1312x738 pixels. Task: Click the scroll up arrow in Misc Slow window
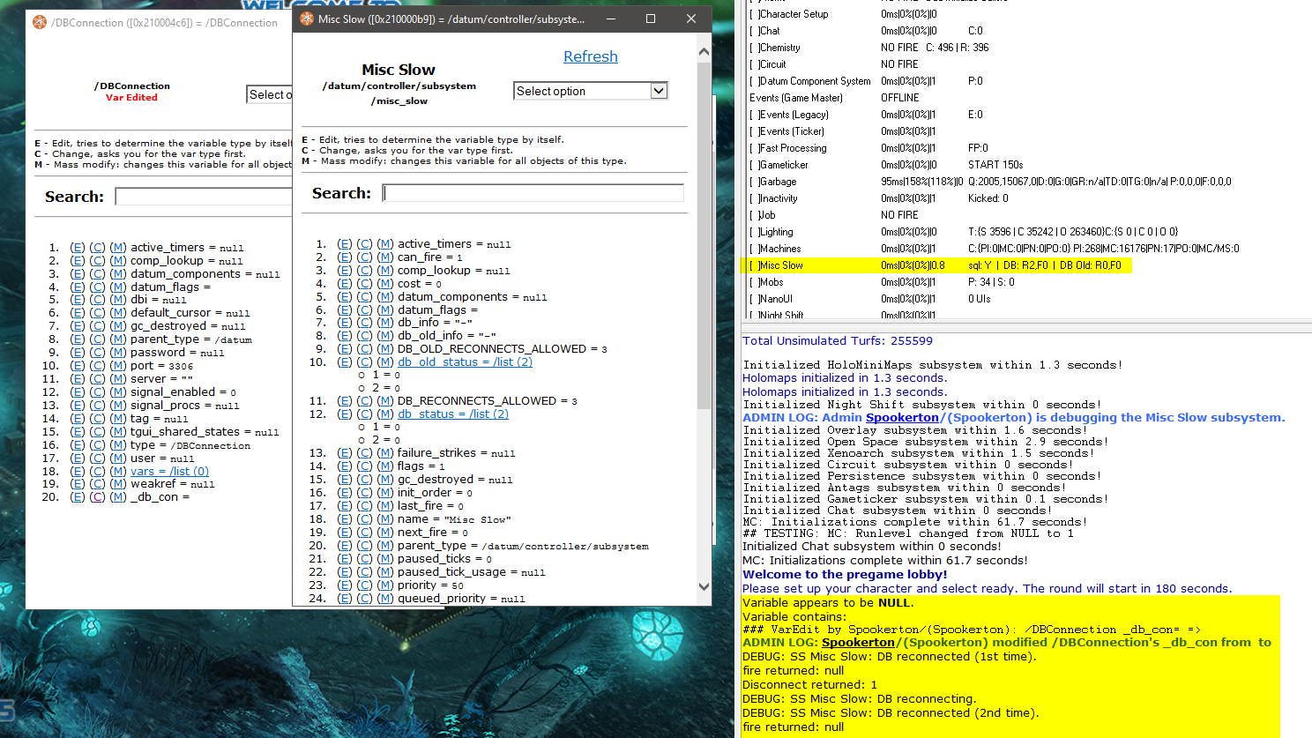pyautogui.click(x=704, y=52)
